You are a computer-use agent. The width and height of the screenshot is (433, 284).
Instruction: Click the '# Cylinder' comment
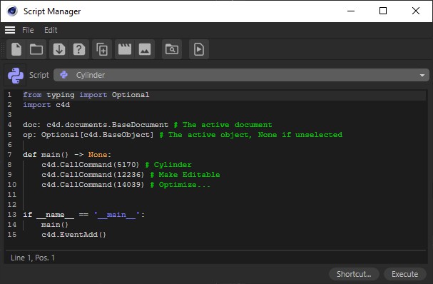coord(168,165)
